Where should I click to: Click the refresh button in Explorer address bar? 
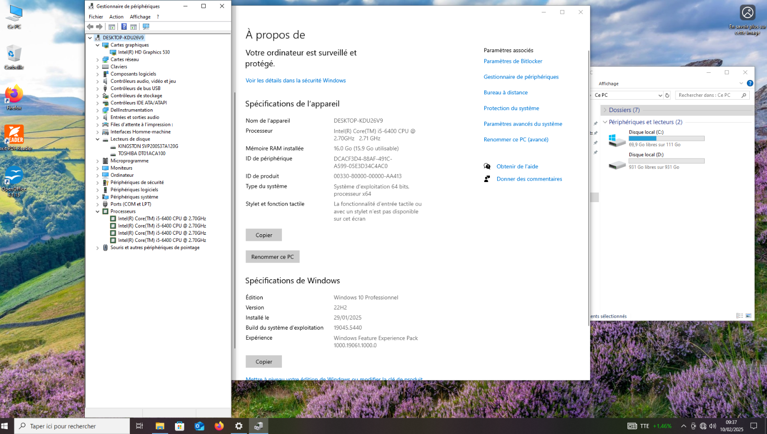point(667,95)
